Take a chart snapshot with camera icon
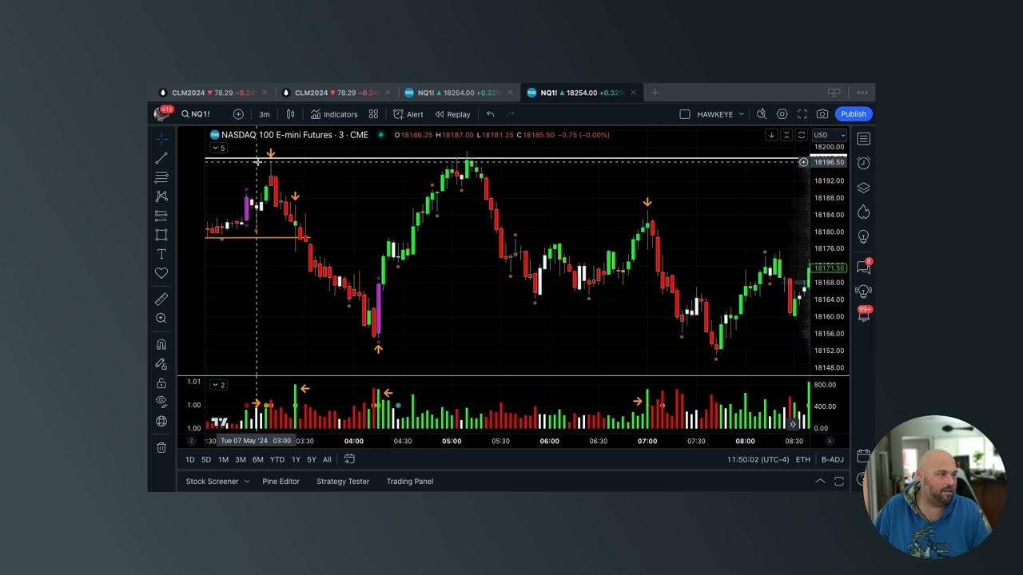Screen dimensions: 1023x575 pyautogui.click(x=822, y=114)
